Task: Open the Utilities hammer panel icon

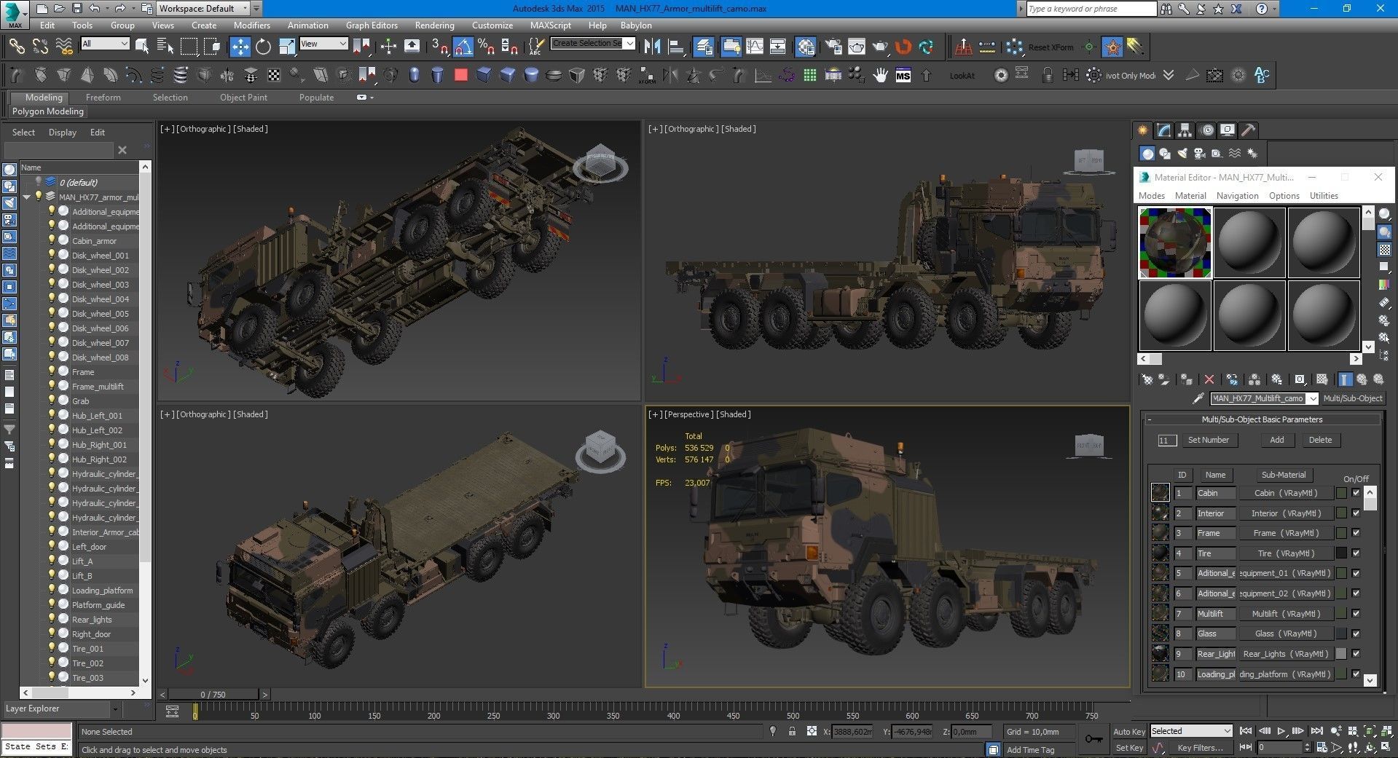Action: 1249,130
